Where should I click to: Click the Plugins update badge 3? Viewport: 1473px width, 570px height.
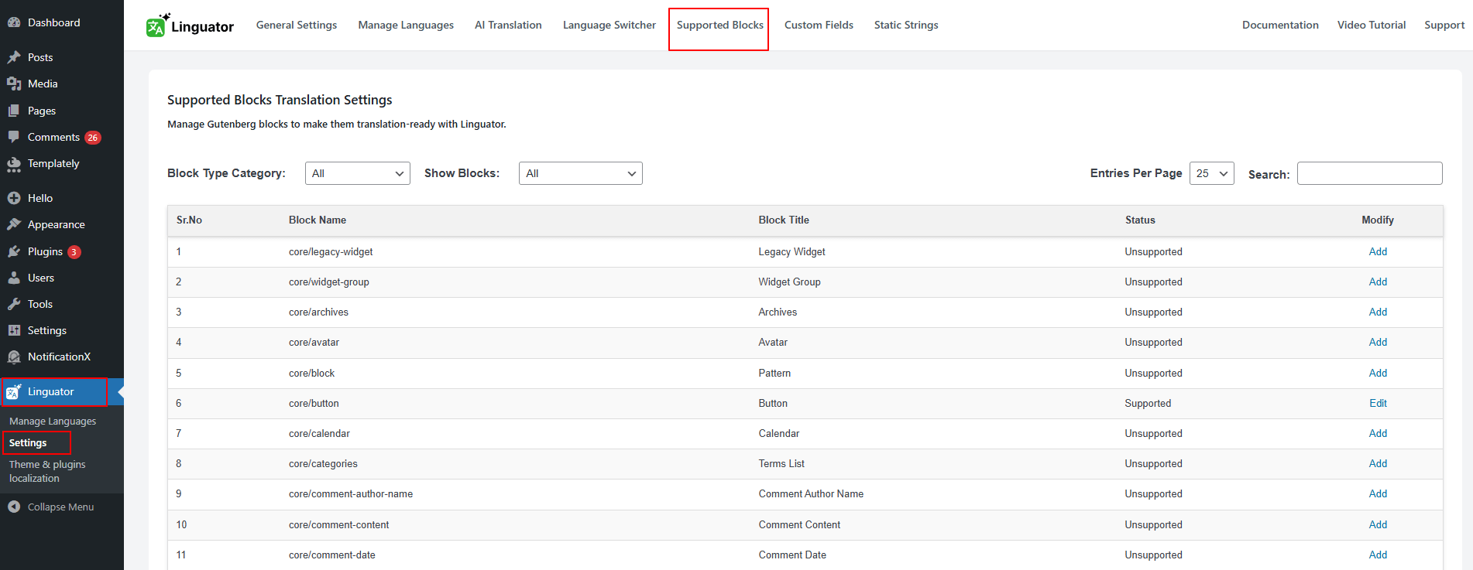74,252
